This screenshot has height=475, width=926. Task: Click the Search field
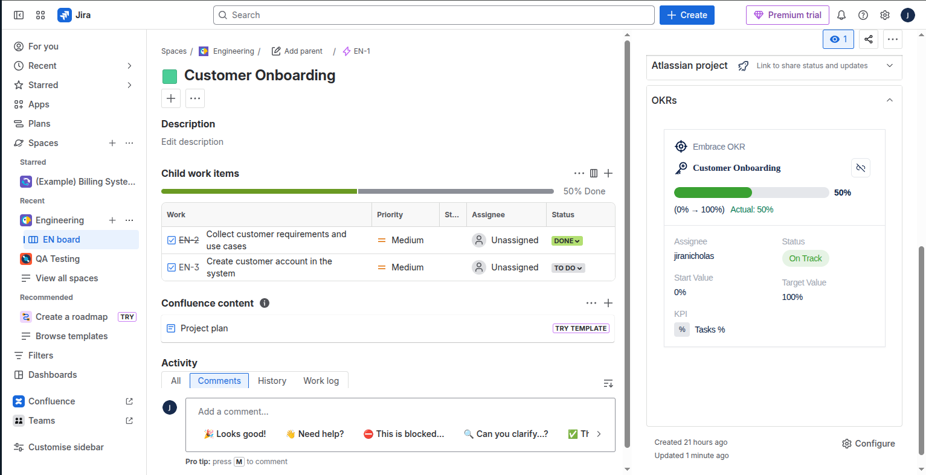click(434, 15)
